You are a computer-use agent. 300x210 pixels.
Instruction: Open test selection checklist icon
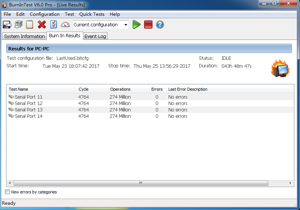pos(54,24)
